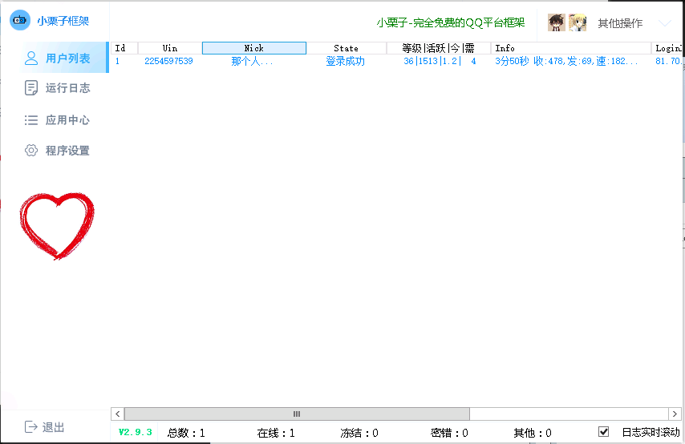Screen dimensions: 685x444
Task: Toggle the 日志实时滚动 checkbox
Action: (x=603, y=432)
